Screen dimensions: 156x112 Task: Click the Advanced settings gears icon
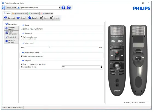(7, 28)
